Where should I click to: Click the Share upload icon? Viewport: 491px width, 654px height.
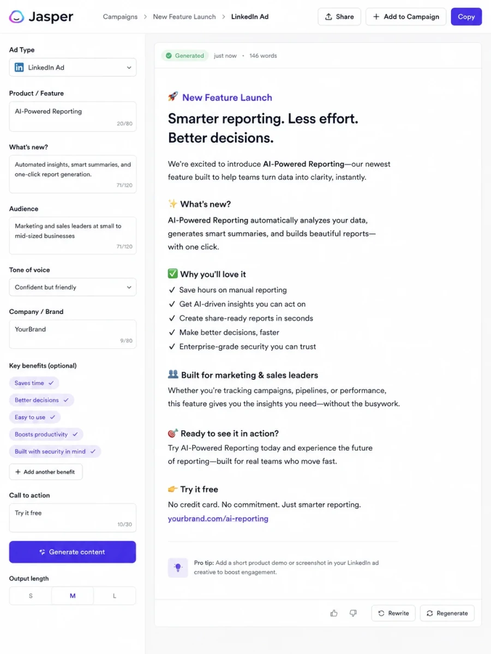pos(328,17)
